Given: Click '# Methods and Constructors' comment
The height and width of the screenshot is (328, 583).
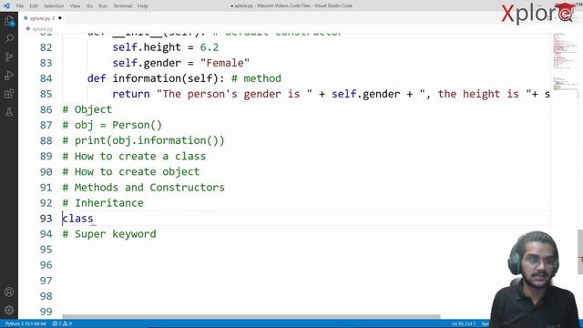Looking at the screenshot, I should 144,188.
